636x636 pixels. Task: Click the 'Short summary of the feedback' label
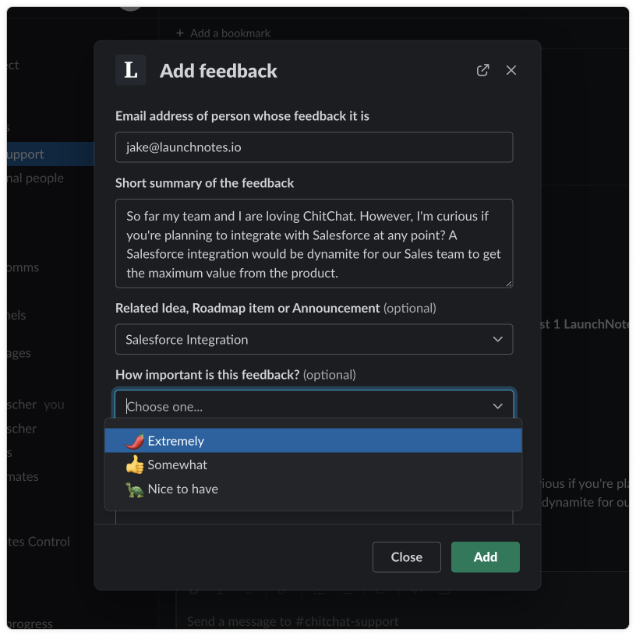tap(204, 183)
